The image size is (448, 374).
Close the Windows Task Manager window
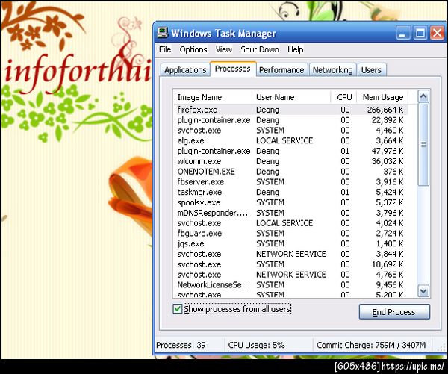point(437,33)
